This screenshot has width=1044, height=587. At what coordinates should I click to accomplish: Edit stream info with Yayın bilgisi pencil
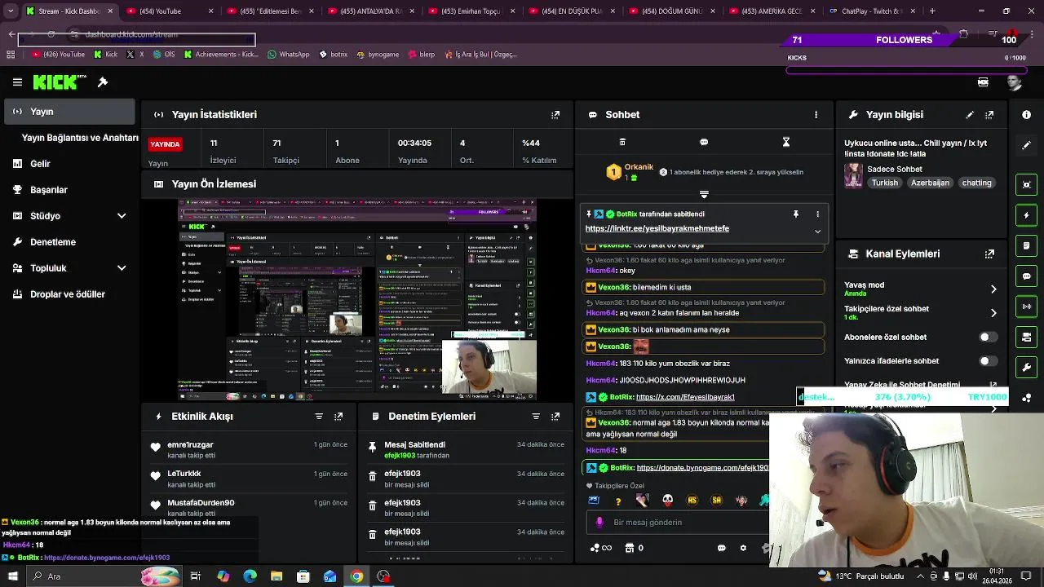pyautogui.click(x=970, y=115)
